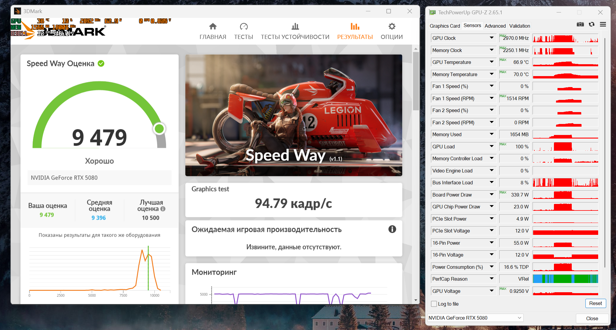The width and height of the screenshot is (616, 330).
Task: Open the Главная home icon
Action: tap(213, 27)
